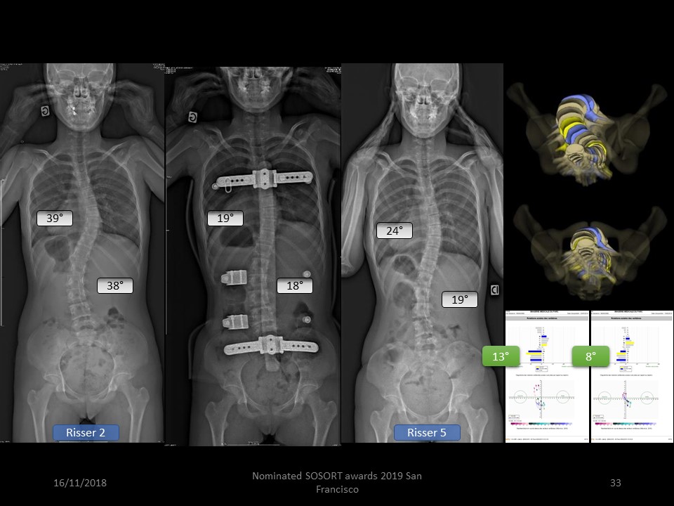Click the 39° angle label

tap(55, 219)
